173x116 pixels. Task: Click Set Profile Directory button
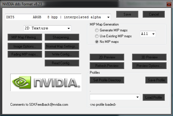point(107,80)
